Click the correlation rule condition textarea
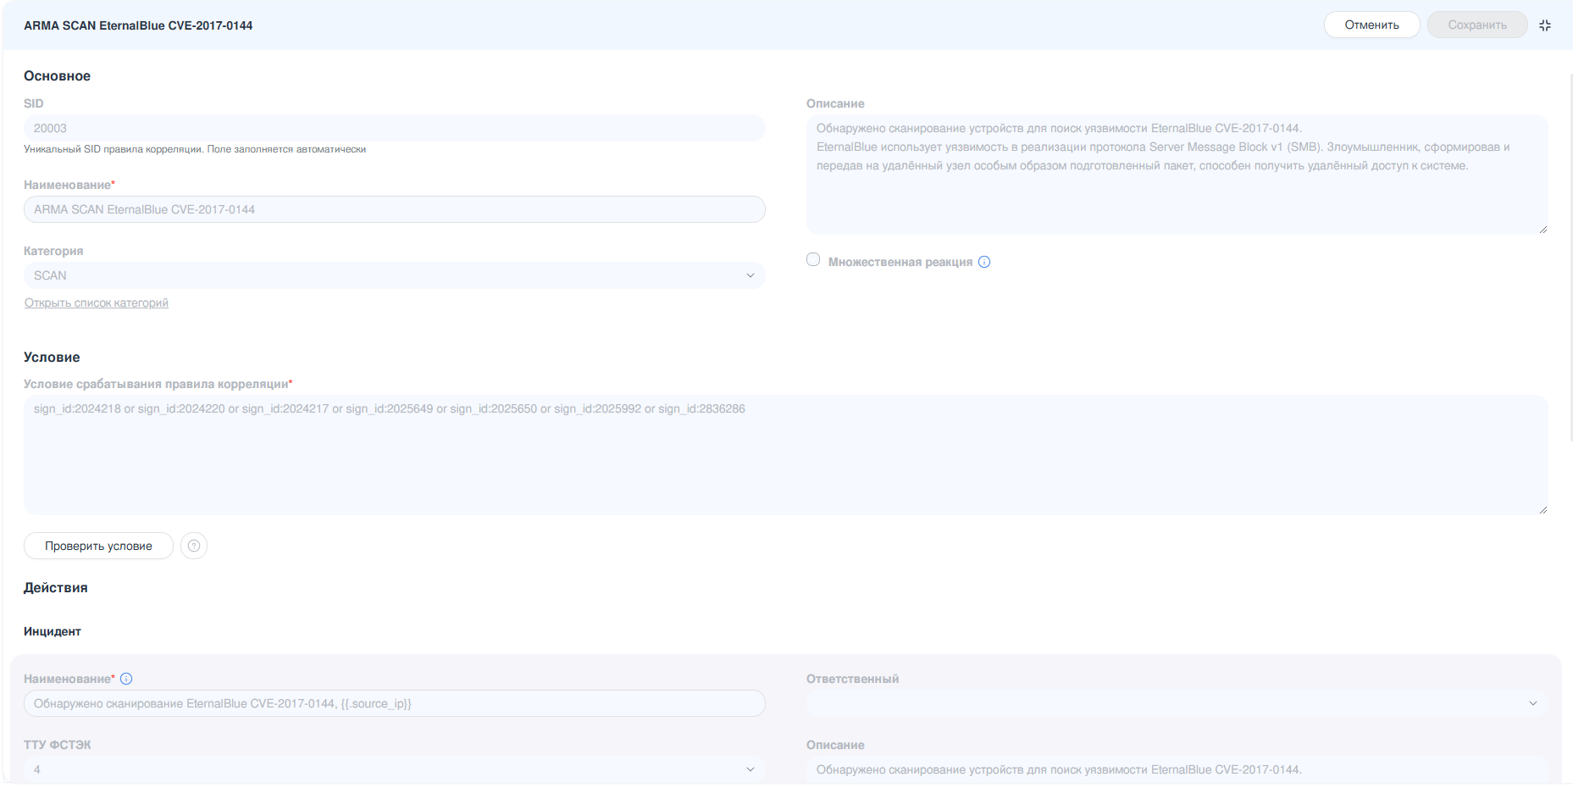Viewport: 1573px width, 788px height. (x=784, y=458)
